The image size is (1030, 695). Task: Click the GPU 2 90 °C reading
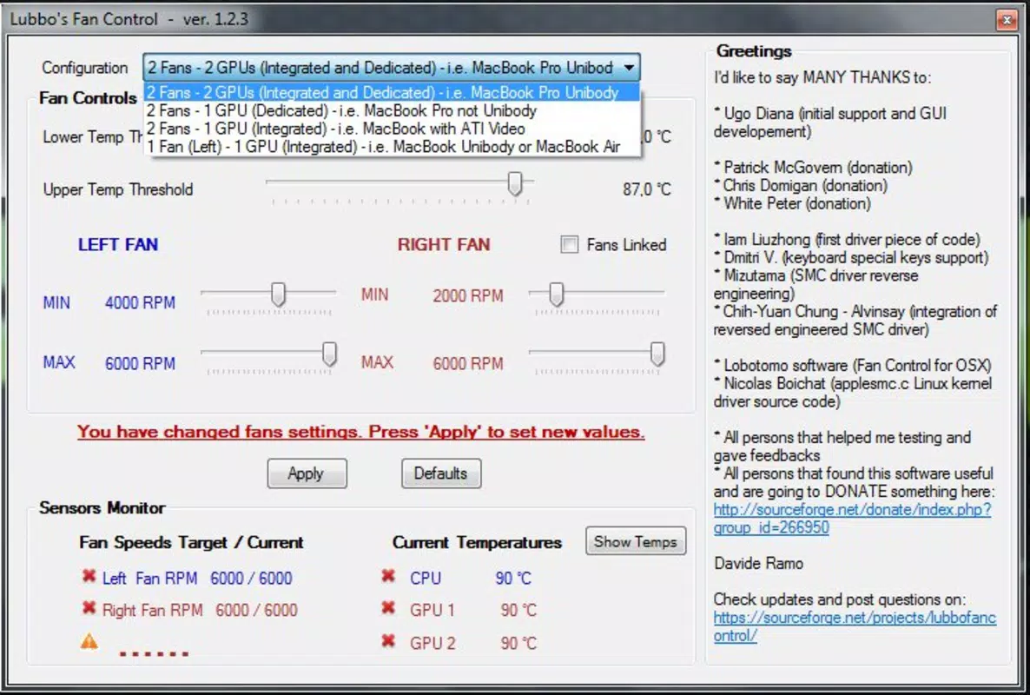click(518, 643)
